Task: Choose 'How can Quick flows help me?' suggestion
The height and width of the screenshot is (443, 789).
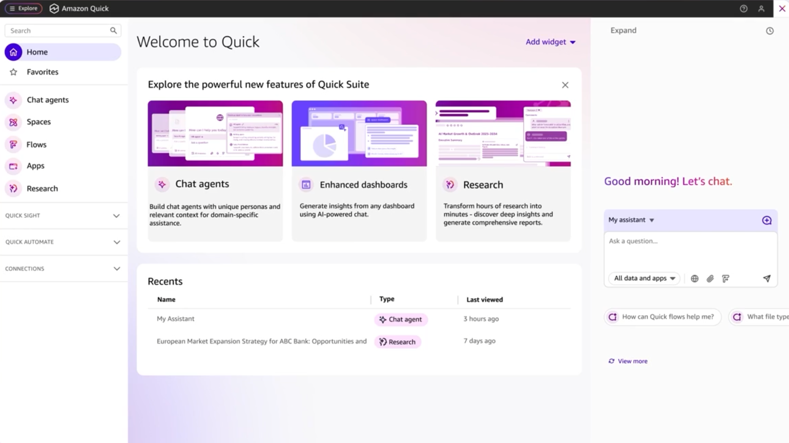Action: [662, 317]
